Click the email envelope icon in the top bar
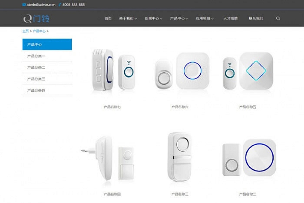304x203 pixels. coord(24,5)
